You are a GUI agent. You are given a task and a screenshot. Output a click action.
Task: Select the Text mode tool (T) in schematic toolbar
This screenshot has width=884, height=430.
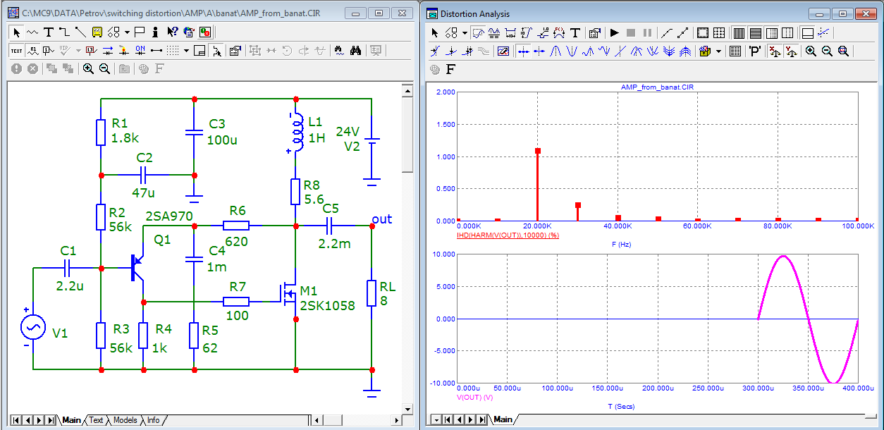[x=48, y=32]
